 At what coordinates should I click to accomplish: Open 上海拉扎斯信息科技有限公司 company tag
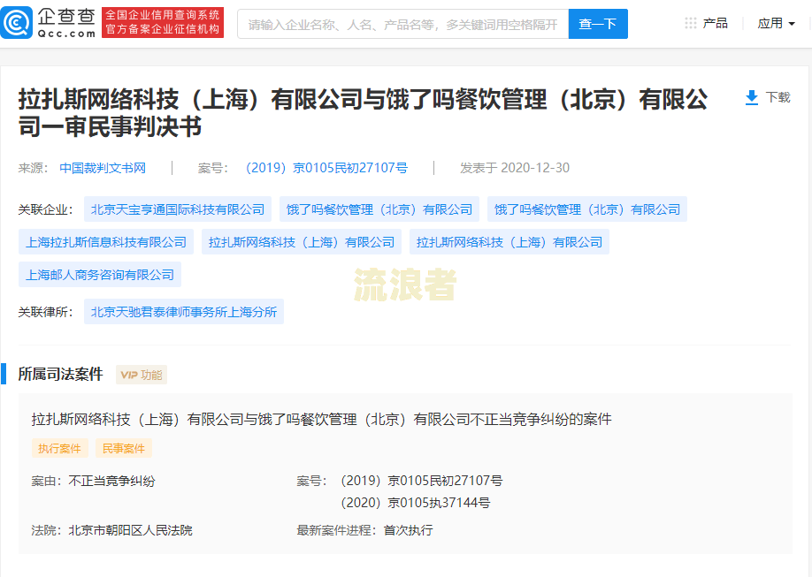coord(106,241)
